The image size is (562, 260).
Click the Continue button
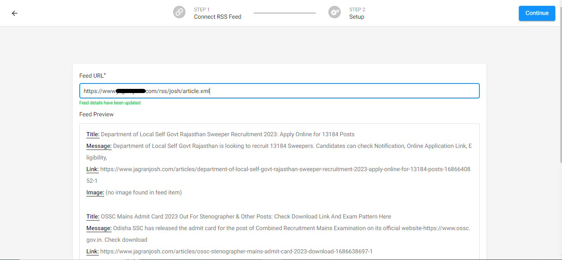537,13
